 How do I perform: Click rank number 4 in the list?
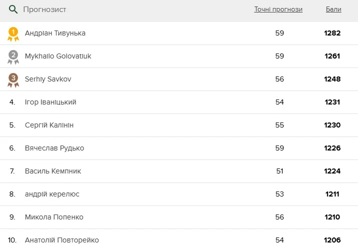tap(12, 102)
